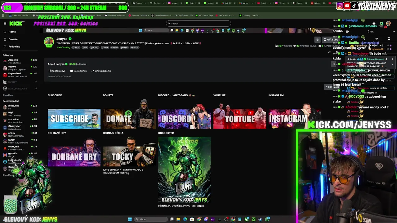Screen dimensions: 397x223
Task: Click the Gift Subs button
Action: pos(331,40)
